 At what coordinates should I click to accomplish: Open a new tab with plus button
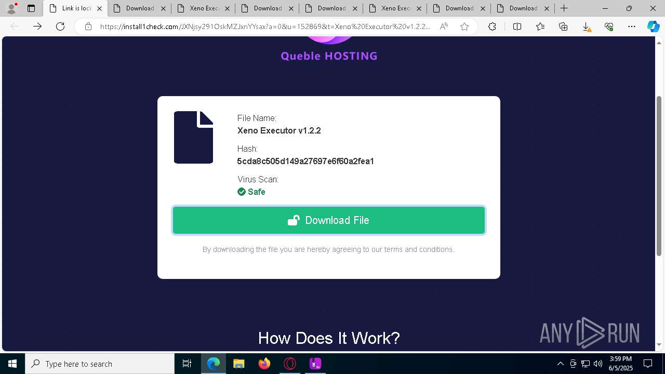click(564, 8)
